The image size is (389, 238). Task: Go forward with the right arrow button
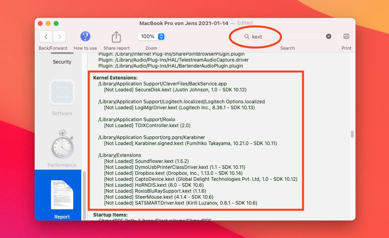pyautogui.click(x=60, y=37)
